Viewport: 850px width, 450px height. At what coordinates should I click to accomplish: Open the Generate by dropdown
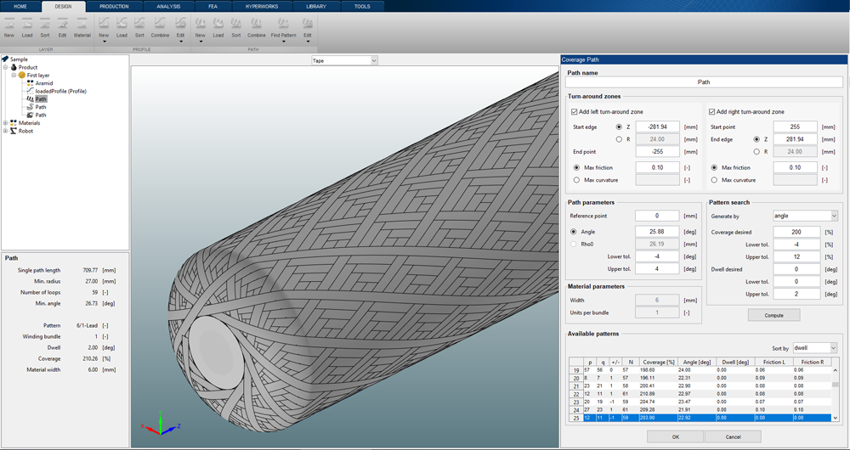pos(804,216)
